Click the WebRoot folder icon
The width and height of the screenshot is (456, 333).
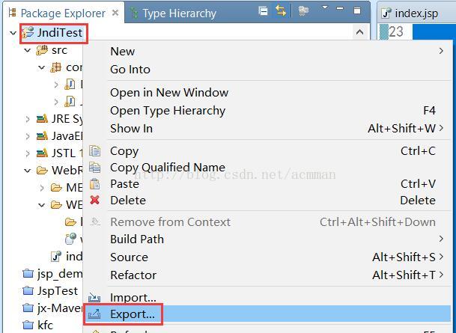point(42,171)
